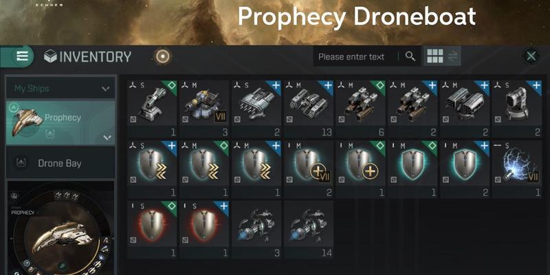Screen dimensions: 550x275
Task: Toggle the swap arrows view icon
Action: click(x=453, y=56)
